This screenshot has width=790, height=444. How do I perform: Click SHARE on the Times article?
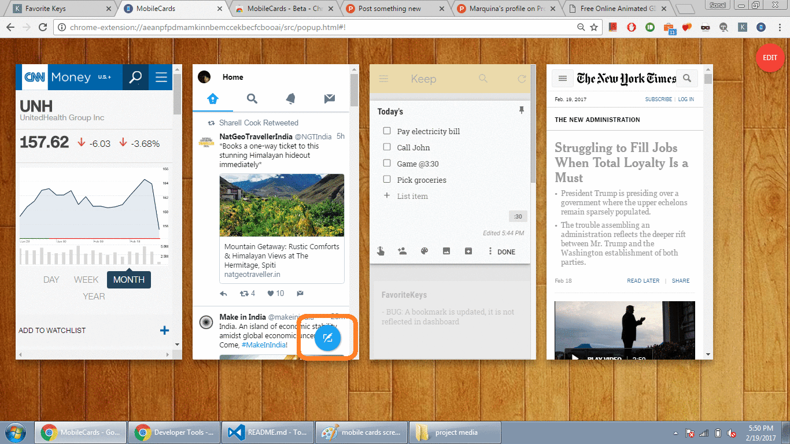click(681, 281)
